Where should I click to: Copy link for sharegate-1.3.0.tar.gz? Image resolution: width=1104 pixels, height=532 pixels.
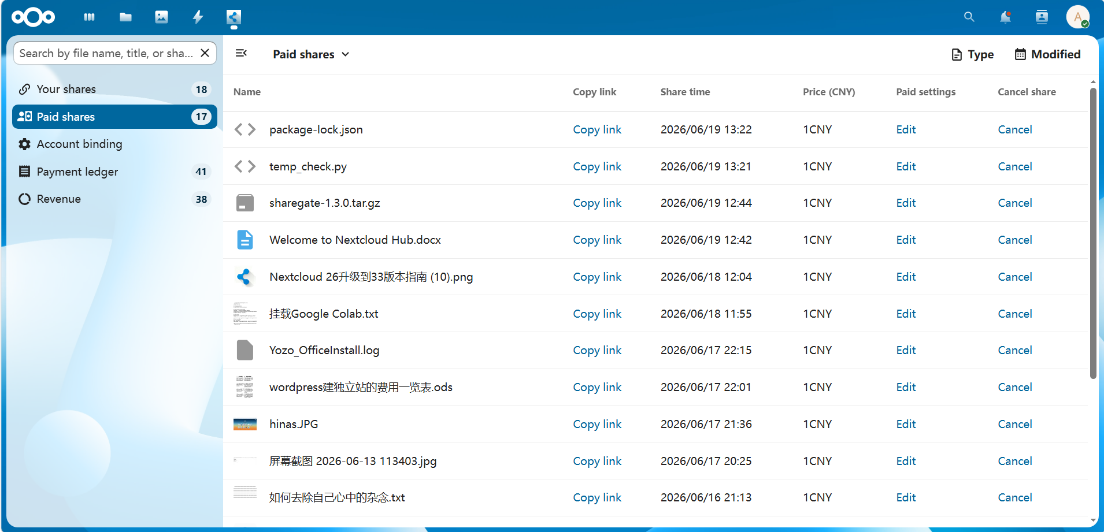click(x=597, y=203)
